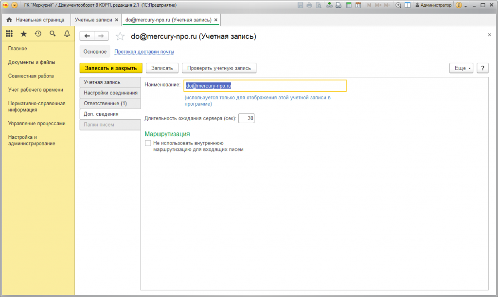This screenshot has width=498, height=297.
Task: Add this account to favorites star
Action: tap(121, 37)
